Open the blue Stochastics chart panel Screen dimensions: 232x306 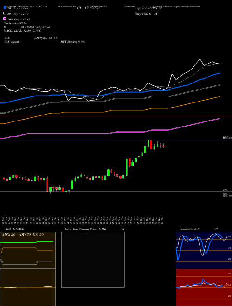[x=204, y=250]
